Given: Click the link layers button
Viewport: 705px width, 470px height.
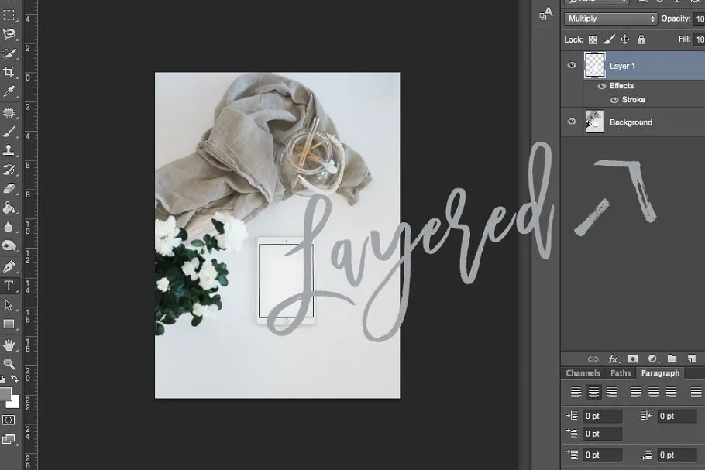Looking at the screenshot, I should [x=593, y=359].
